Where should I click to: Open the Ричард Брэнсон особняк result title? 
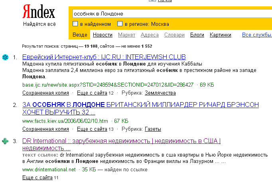140,108
